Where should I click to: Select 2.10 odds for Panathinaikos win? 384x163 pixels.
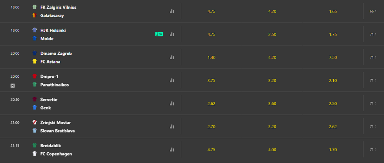[x=333, y=80]
